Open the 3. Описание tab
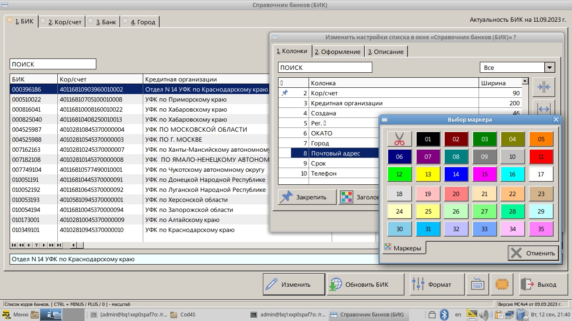The image size is (572, 321). pyautogui.click(x=386, y=51)
